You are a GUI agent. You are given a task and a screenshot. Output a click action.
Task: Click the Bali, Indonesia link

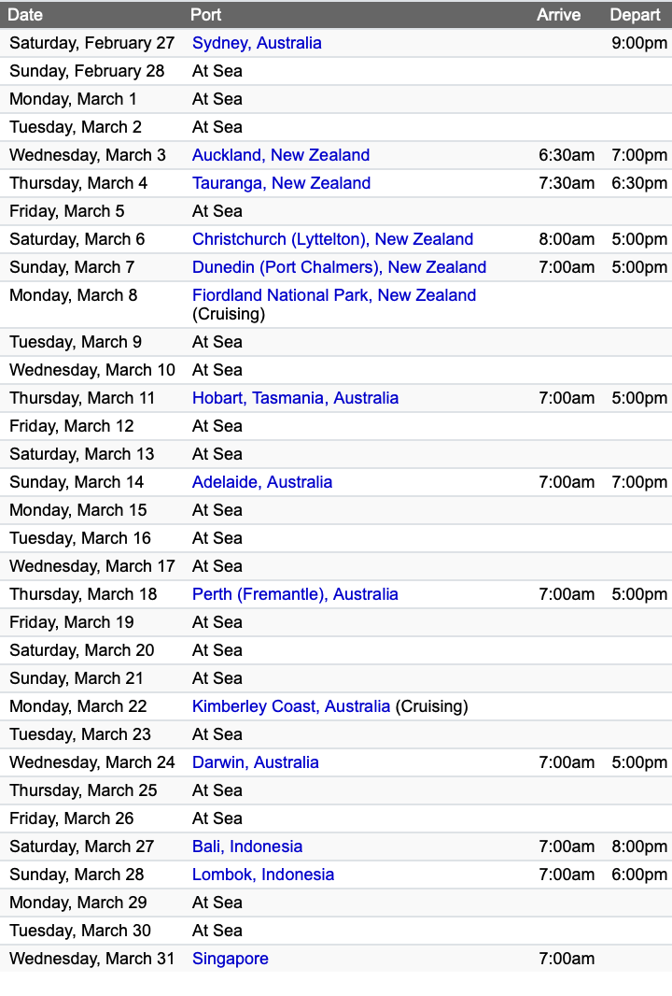[247, 847]
